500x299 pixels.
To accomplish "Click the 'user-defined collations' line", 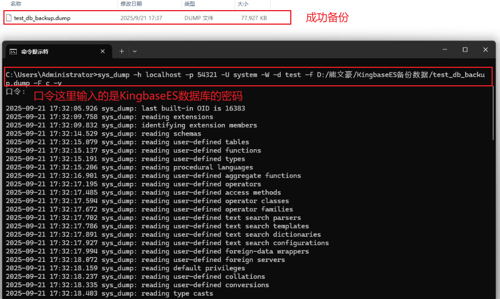I will [135, 277].
